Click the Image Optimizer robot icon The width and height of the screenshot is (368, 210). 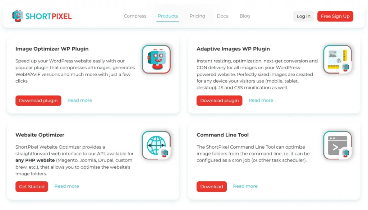pyautogui.click(x=156, y=59)
